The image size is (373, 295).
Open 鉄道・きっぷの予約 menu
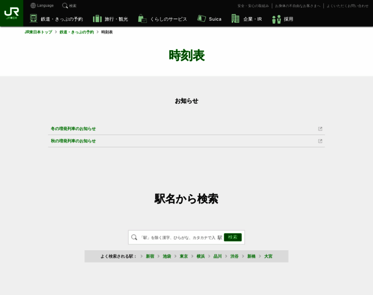click(62, 19)
